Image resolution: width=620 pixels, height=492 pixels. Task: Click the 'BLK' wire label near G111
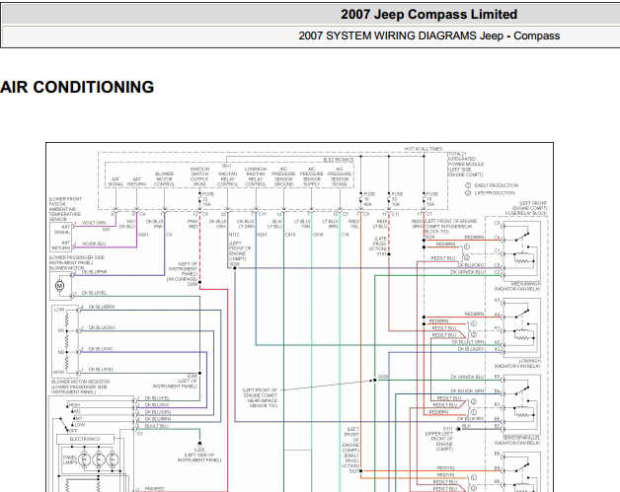(x=467, y=427)
